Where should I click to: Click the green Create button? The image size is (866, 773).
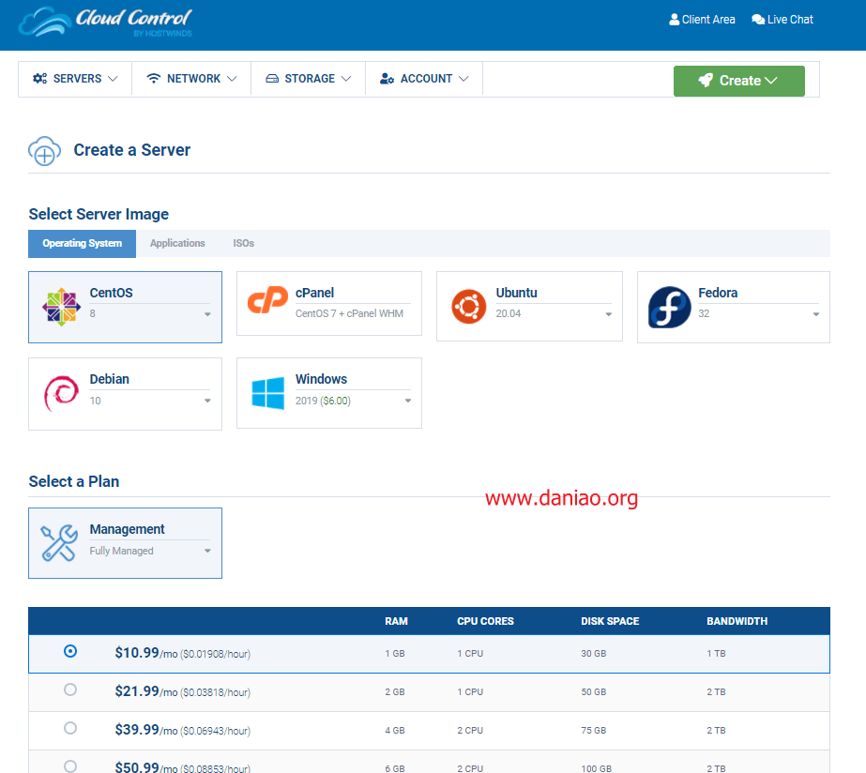tap(739, 82)
